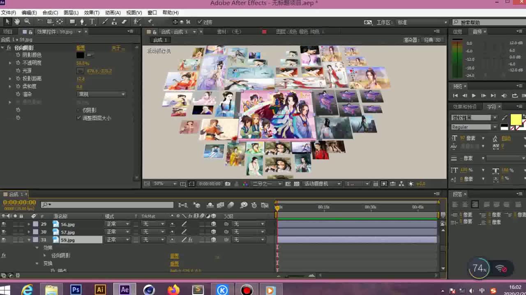Click the Play button in Preview panel

(x=474, y=95)
